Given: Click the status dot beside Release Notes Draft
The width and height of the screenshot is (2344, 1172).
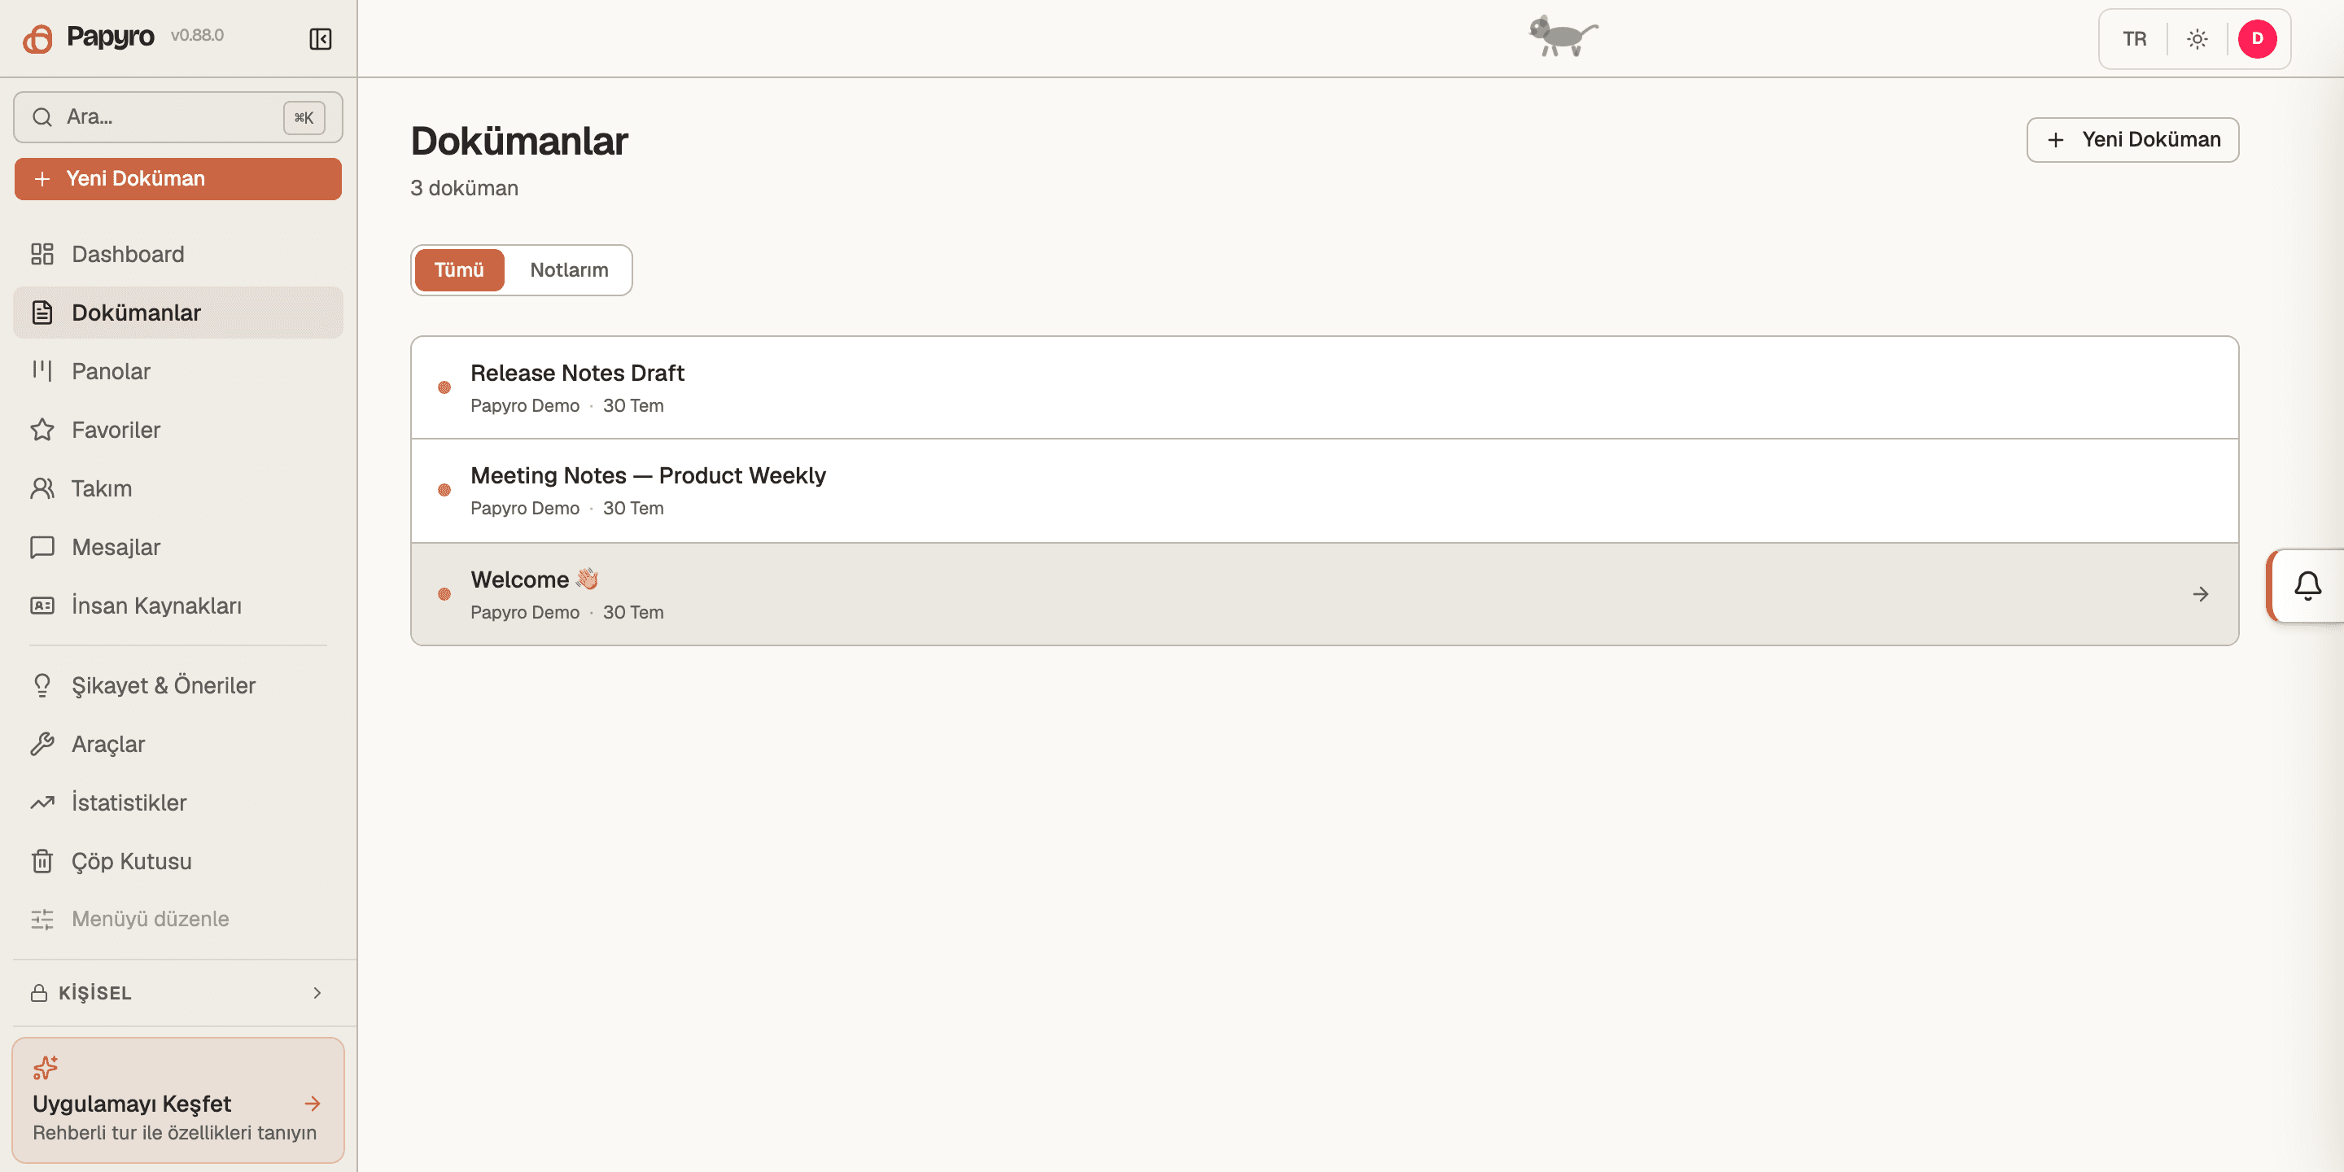Looking at the screenshot, I should pos(444,387).
